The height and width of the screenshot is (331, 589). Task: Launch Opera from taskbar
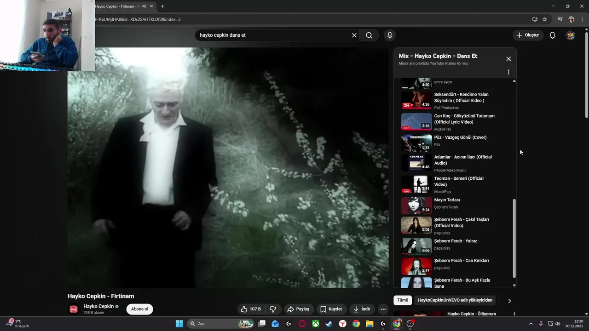302,324
